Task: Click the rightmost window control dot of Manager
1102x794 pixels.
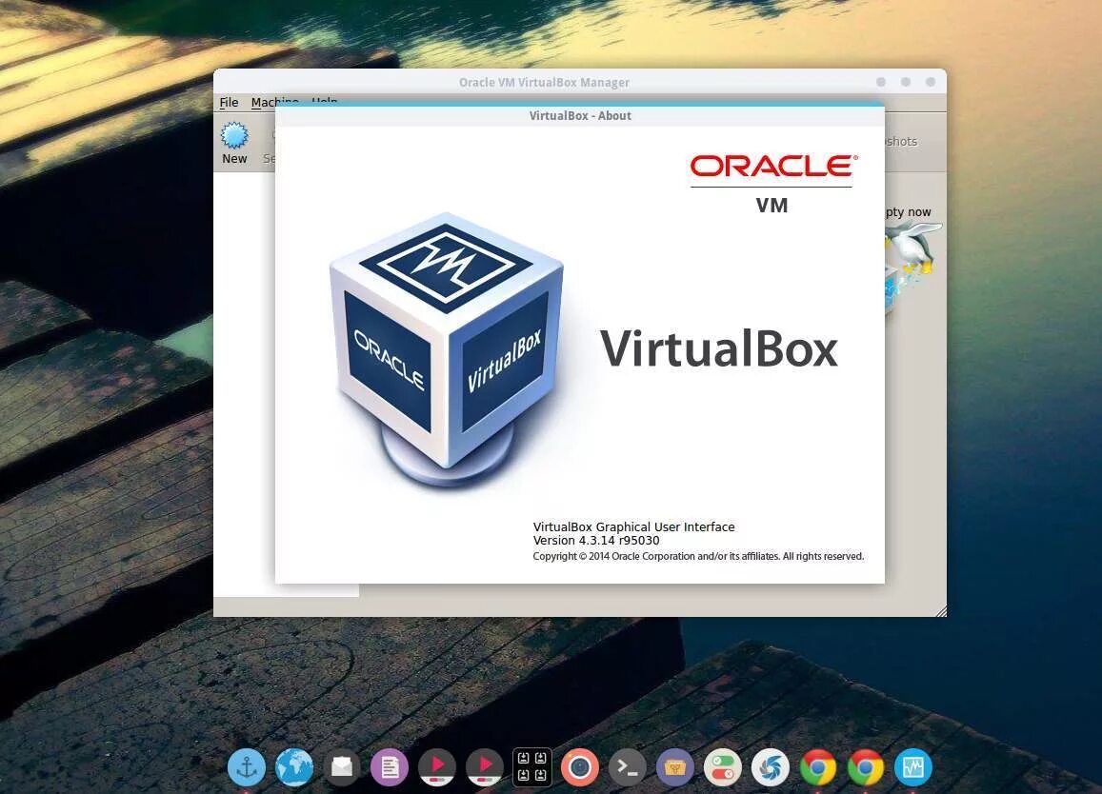Action: 931,82
